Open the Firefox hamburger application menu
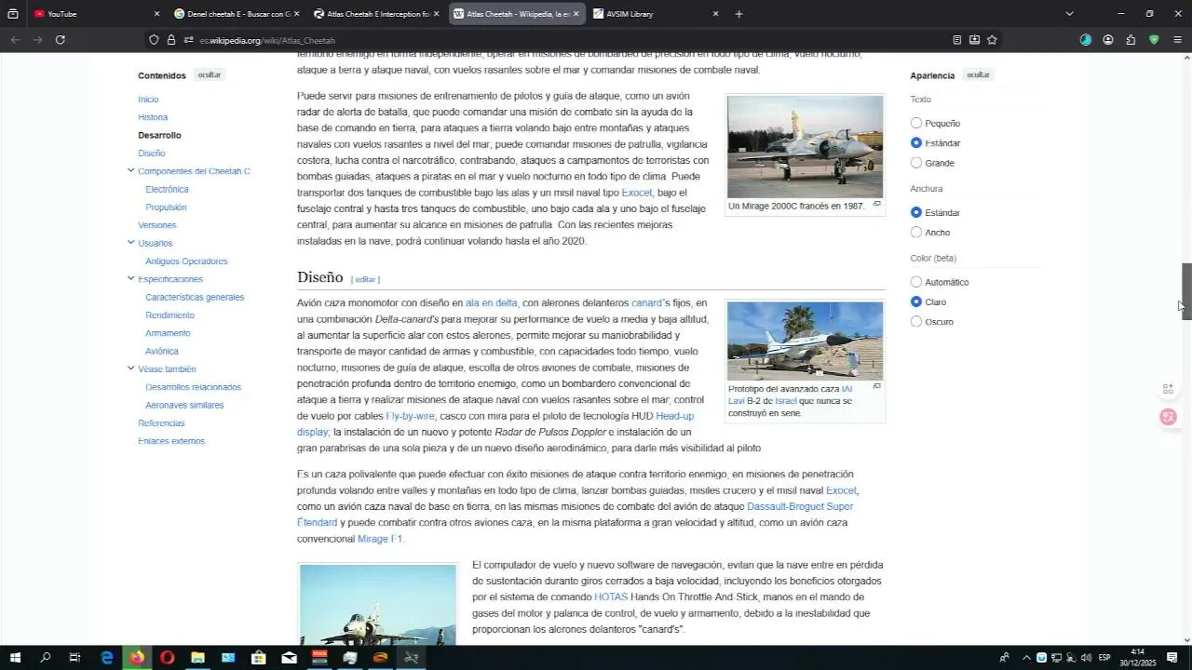1192x670 pixels. pyautogui.click(x=1177, y=40)
